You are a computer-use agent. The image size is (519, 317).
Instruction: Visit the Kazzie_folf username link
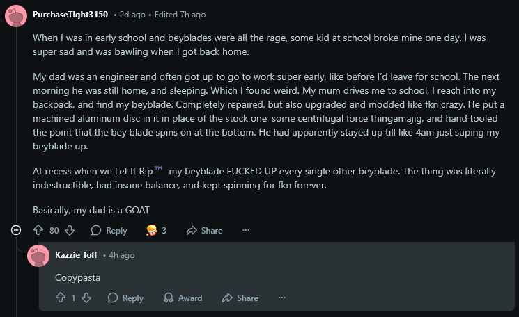click(x=77, y=255)
